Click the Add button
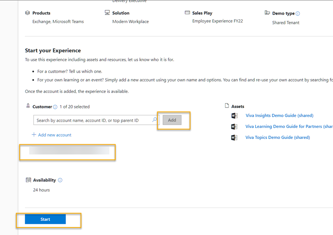333x235 pixels. [x=172, y=120]
